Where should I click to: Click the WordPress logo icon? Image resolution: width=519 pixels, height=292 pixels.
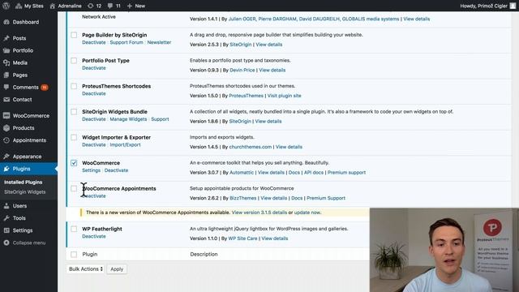point(6,6)
